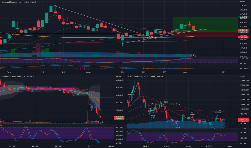
Task: Open the earnings 'E' marker on daily chart
Action: (x=34, y=56)
